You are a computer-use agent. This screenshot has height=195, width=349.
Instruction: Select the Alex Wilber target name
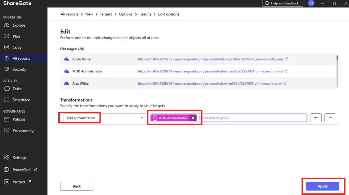[81, 83]
